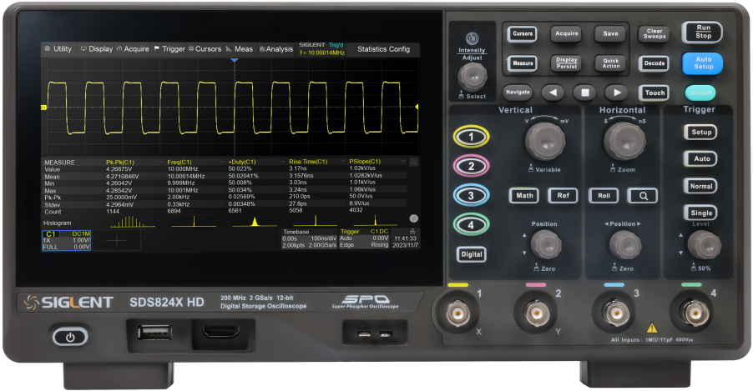This screenshot has height=391, width=753.
Task: Select the yellow trigger level arrow marker
Action: tap(417, 107)
